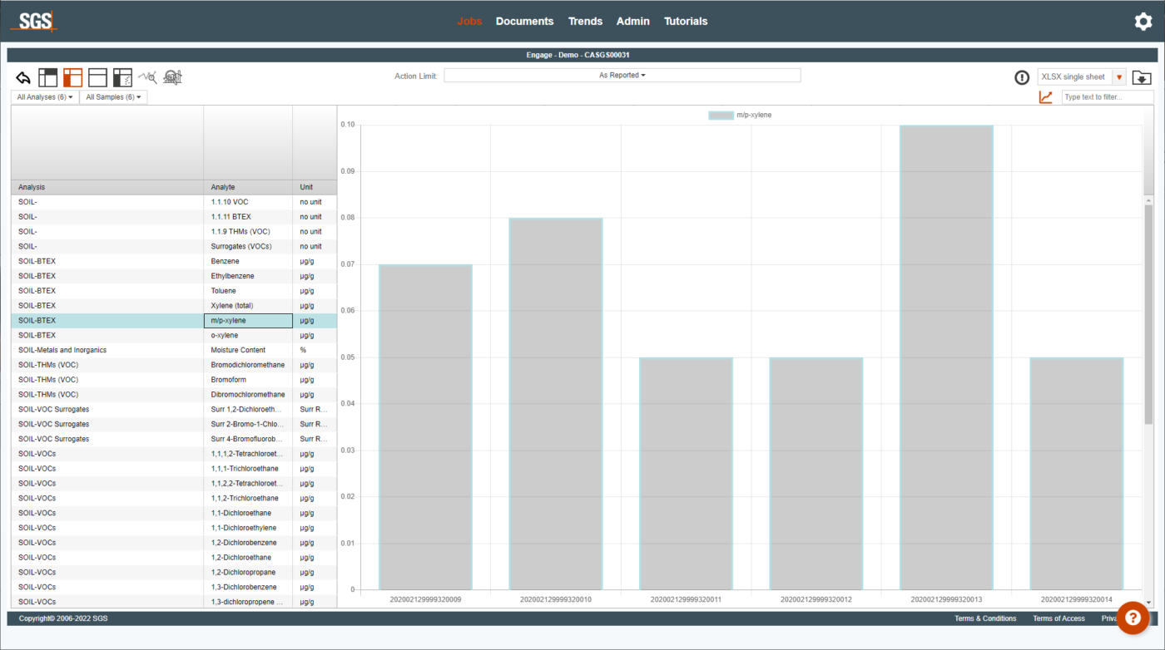Viewport: 1165px width, 650px height.
Task: Toggle the orange line chart view icon
Action: click(1045, 97)
